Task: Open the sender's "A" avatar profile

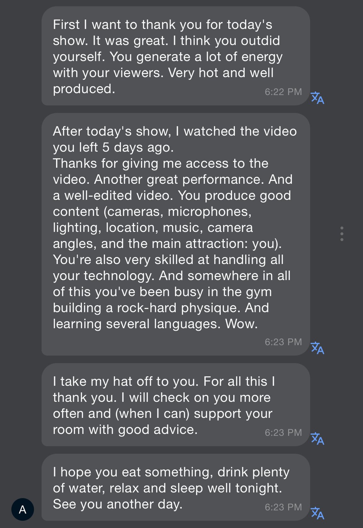Action: pos(23,509)
